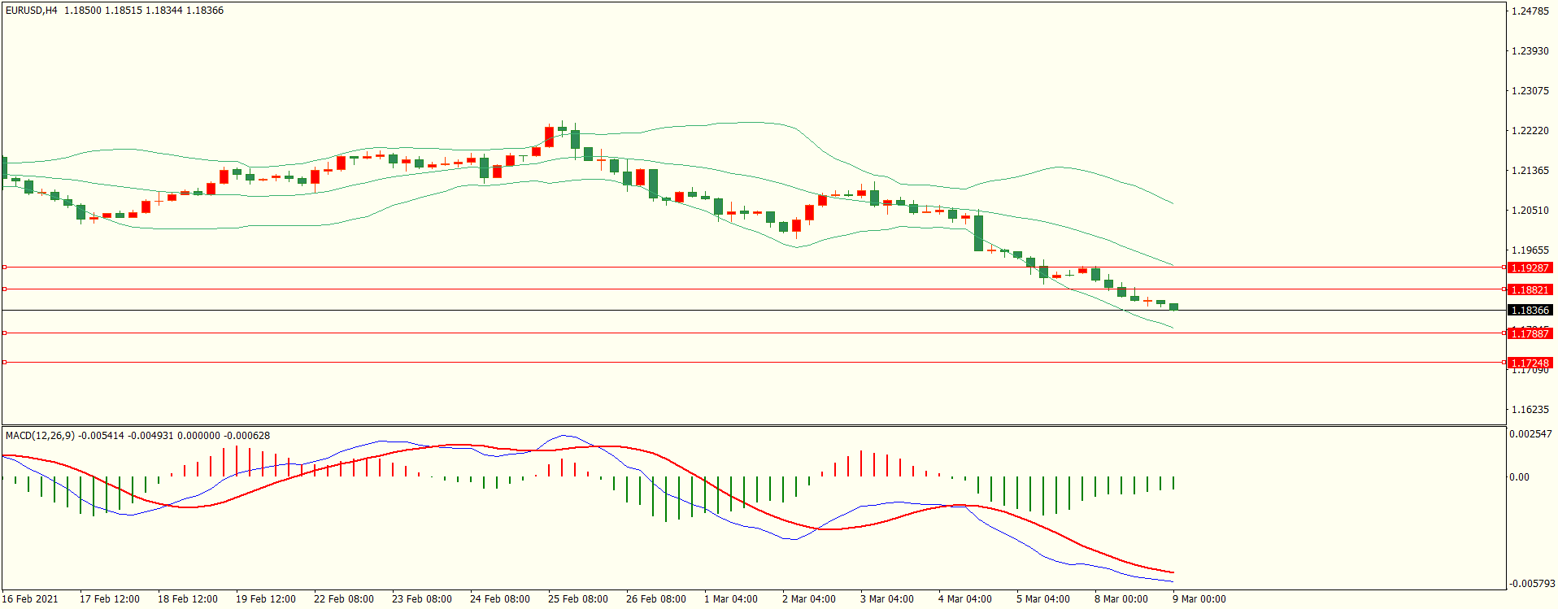Click the black 1.18366 current price label

click(1530, 310)
